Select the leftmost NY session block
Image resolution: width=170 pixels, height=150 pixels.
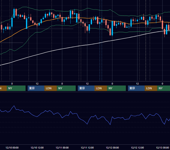16,88
